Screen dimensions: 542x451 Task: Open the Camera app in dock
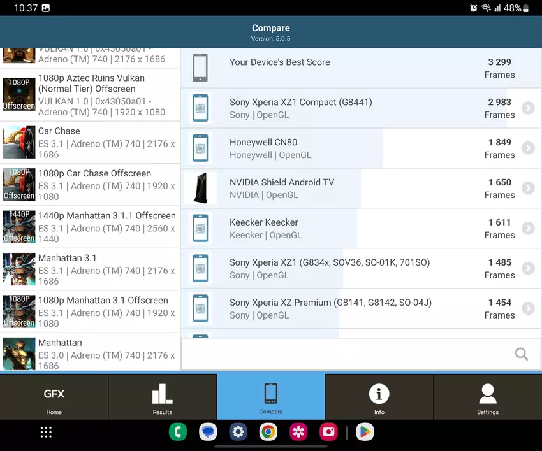(329, 432)
